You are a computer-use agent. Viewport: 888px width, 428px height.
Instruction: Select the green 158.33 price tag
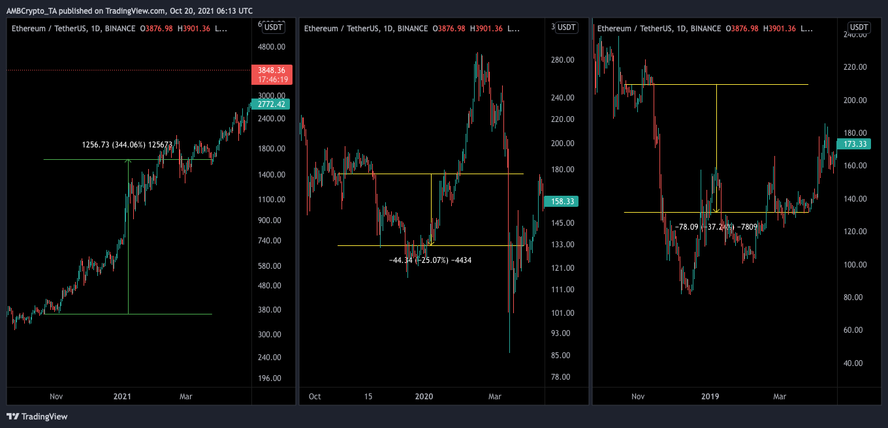point(561,202)
